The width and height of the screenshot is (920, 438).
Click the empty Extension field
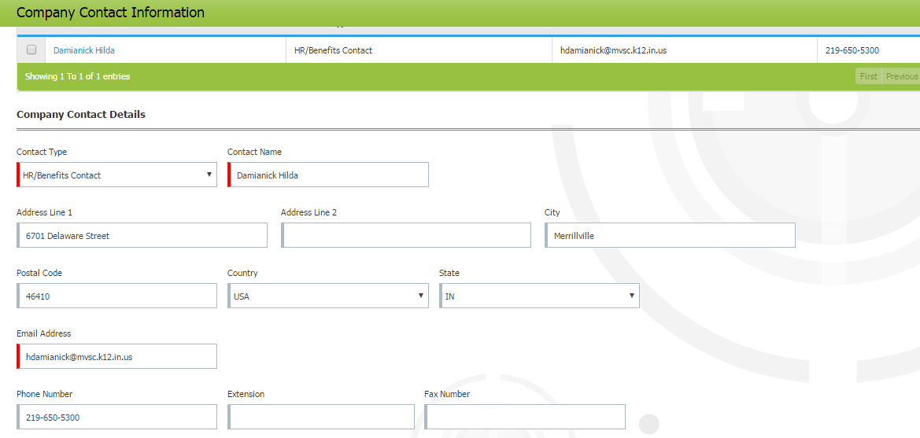[321, 417]
